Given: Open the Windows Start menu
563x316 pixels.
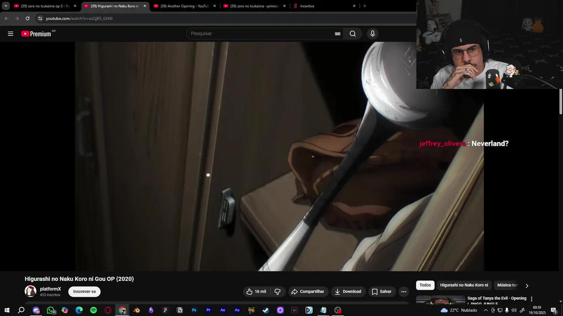Looking at the screenshot, I should coord(7,310).
